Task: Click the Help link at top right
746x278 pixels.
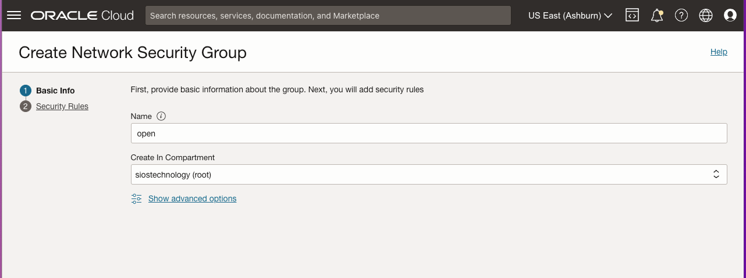Action: click(x=719, y=52)
